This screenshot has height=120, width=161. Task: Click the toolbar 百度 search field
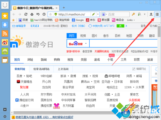(x=118, y=14)
